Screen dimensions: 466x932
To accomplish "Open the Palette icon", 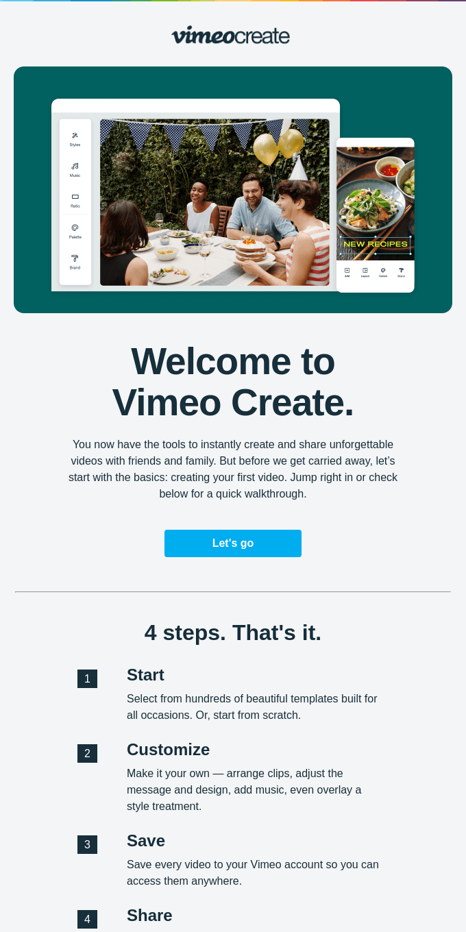I will (75, 228).
